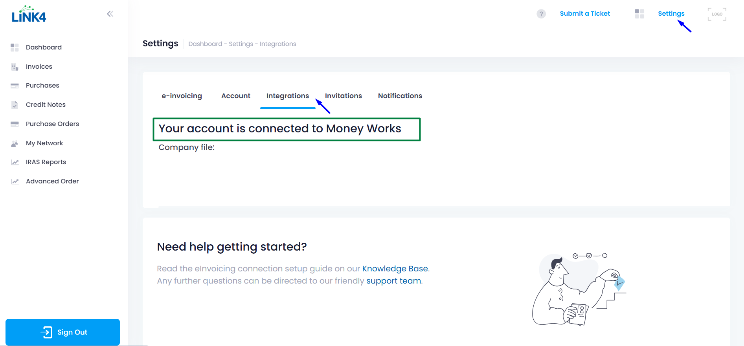Screen dimensions: 744x346
Task: Click the Submit a Ticket link
Action: pos(584,14)
